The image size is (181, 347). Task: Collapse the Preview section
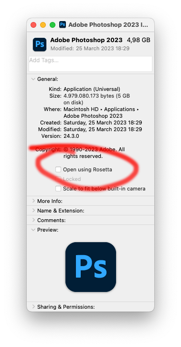click(33, 230)
